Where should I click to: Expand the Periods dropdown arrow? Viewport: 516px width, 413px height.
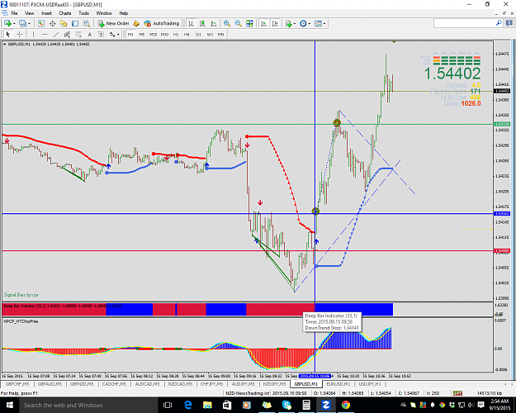(310, 24)
